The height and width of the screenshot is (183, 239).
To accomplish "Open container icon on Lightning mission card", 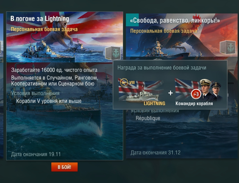I will point(113,53).
